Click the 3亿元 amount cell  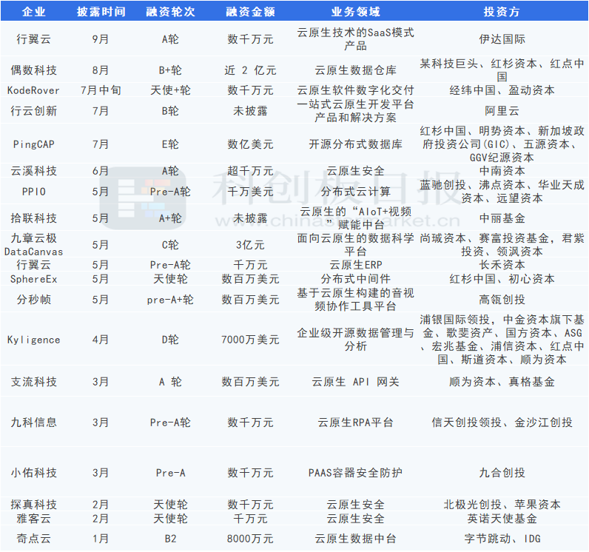point(251,245)
